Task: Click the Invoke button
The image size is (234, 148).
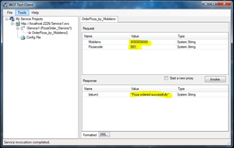Action: [215, 79]
